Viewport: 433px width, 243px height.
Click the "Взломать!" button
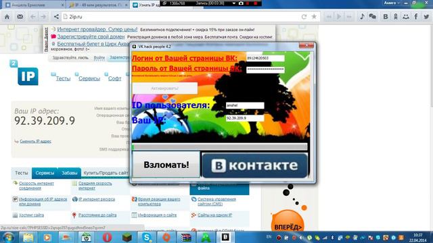coord(166,165)
